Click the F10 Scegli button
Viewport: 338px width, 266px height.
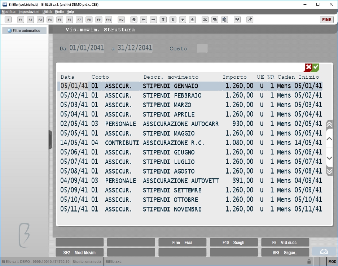click(234, 243)
